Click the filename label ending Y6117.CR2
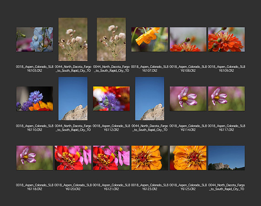The image size is (261, 206). coord(226,128)
